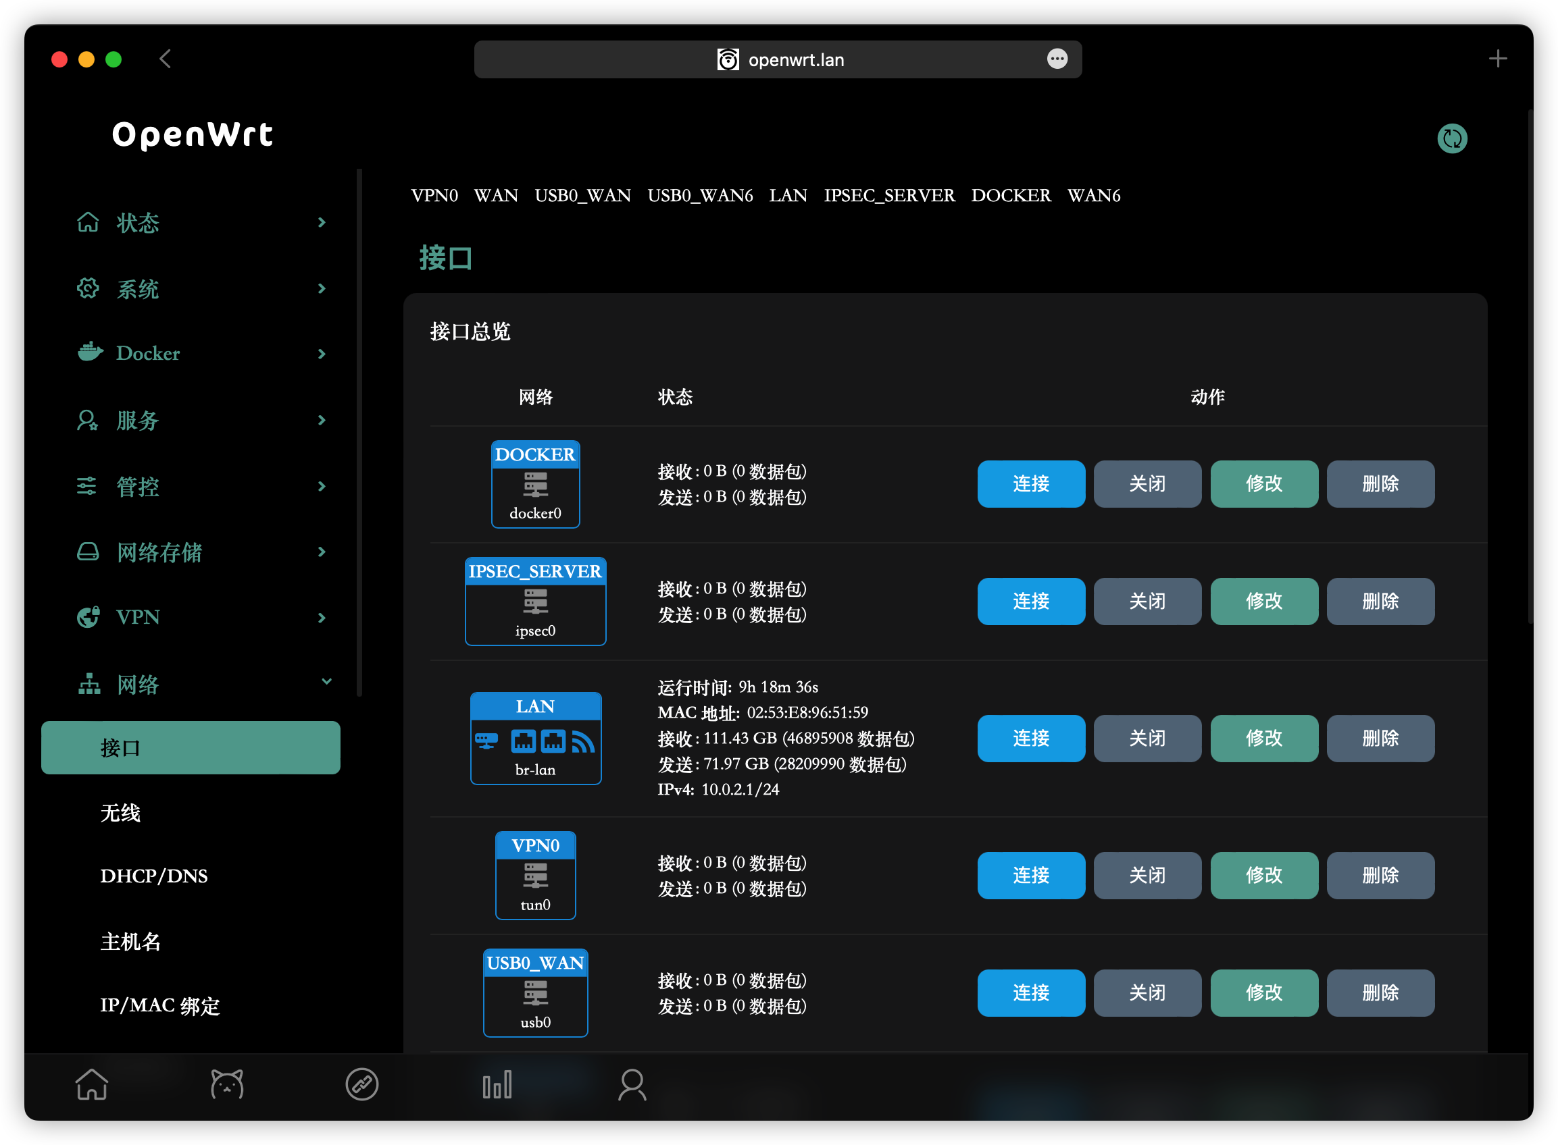
Task: Click the cat face icon in bottom toolbar
Action: [x=227, y=1085]
